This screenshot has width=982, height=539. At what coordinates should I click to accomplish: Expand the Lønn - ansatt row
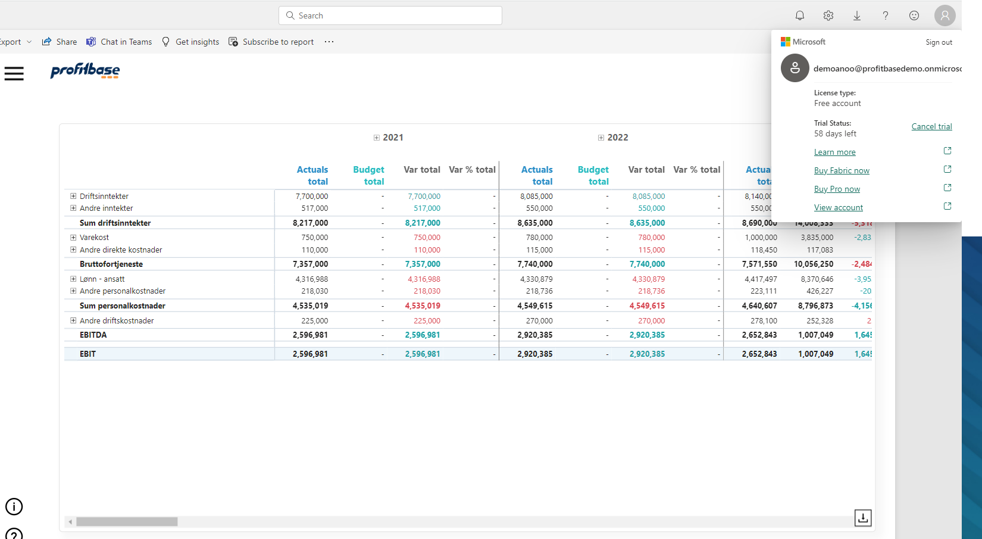[73, 279]
